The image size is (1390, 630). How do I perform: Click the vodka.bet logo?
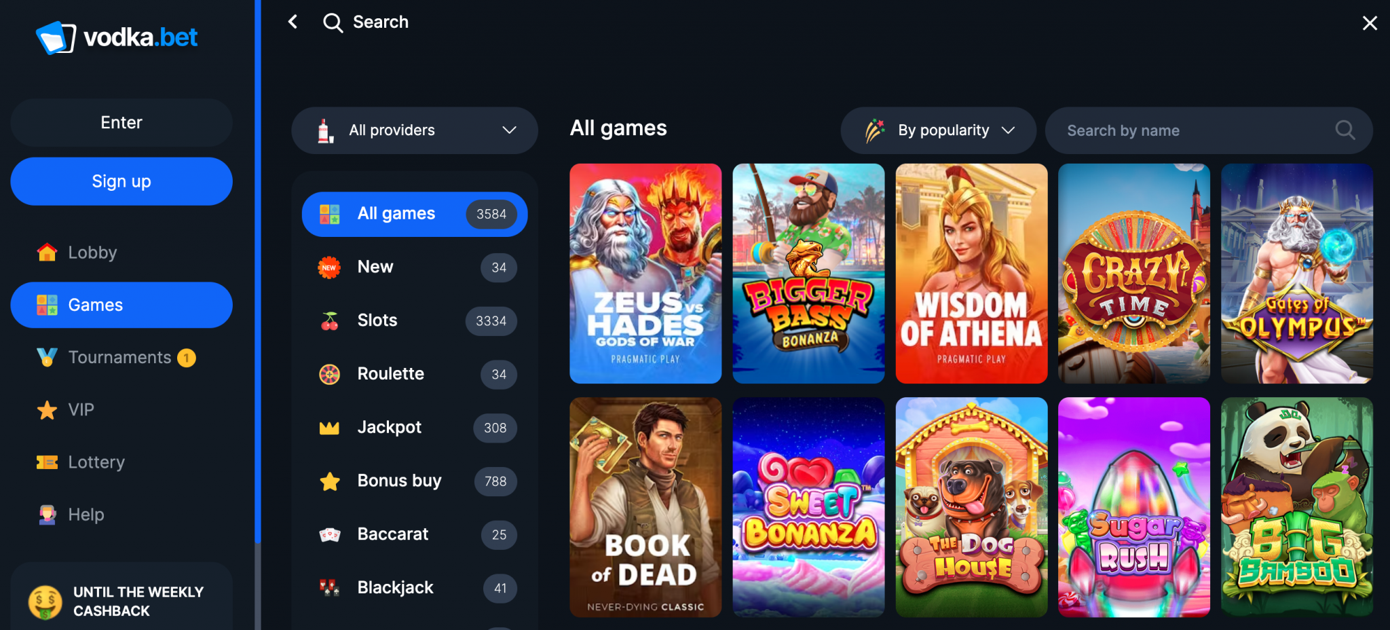[117, 37]
